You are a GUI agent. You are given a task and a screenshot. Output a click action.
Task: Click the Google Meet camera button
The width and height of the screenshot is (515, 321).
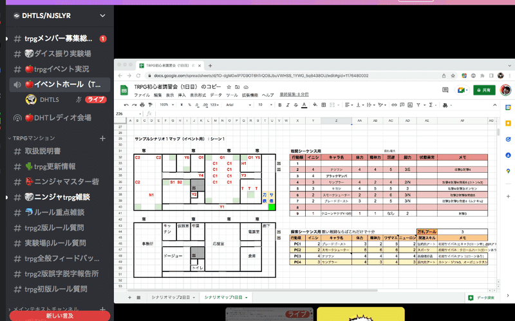tap(462, 90)
